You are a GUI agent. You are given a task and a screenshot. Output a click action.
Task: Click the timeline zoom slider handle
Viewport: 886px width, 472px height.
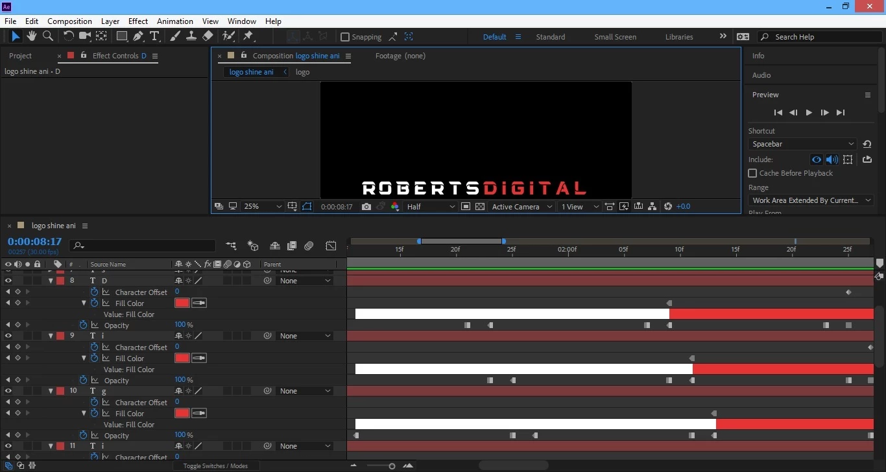[x=392, y=466]
